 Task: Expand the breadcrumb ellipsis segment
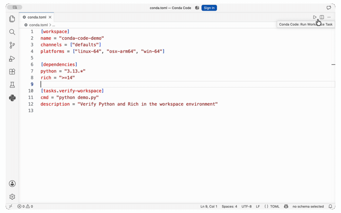click(54, 25)
